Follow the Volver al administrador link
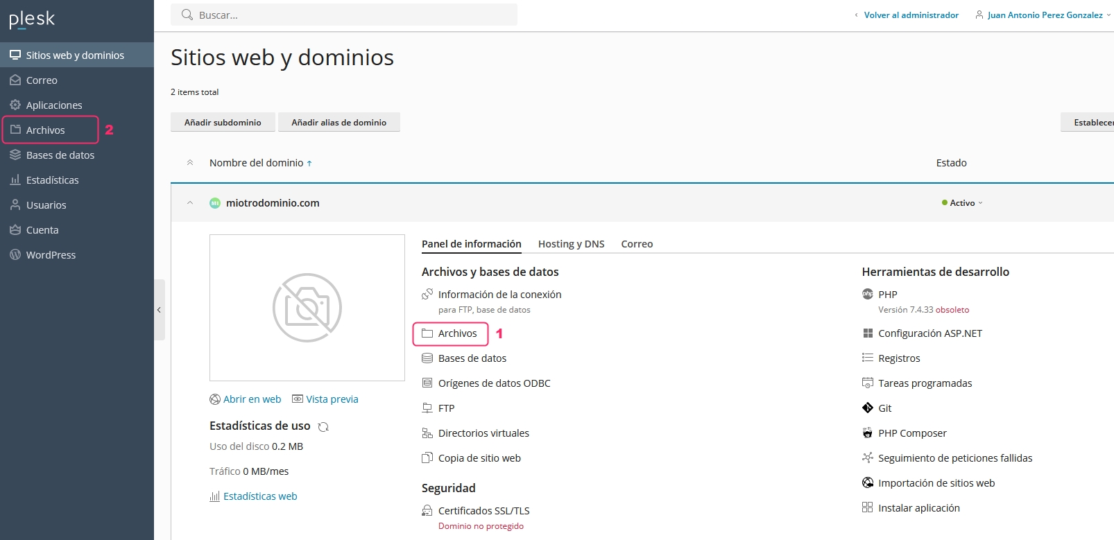Image resolution: width=1114 pixels, height=540 pixels. click(x=911, y=15)
